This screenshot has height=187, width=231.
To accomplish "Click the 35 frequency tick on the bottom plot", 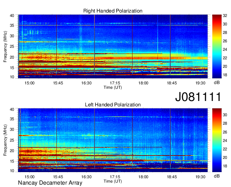I will pos(12,119).
